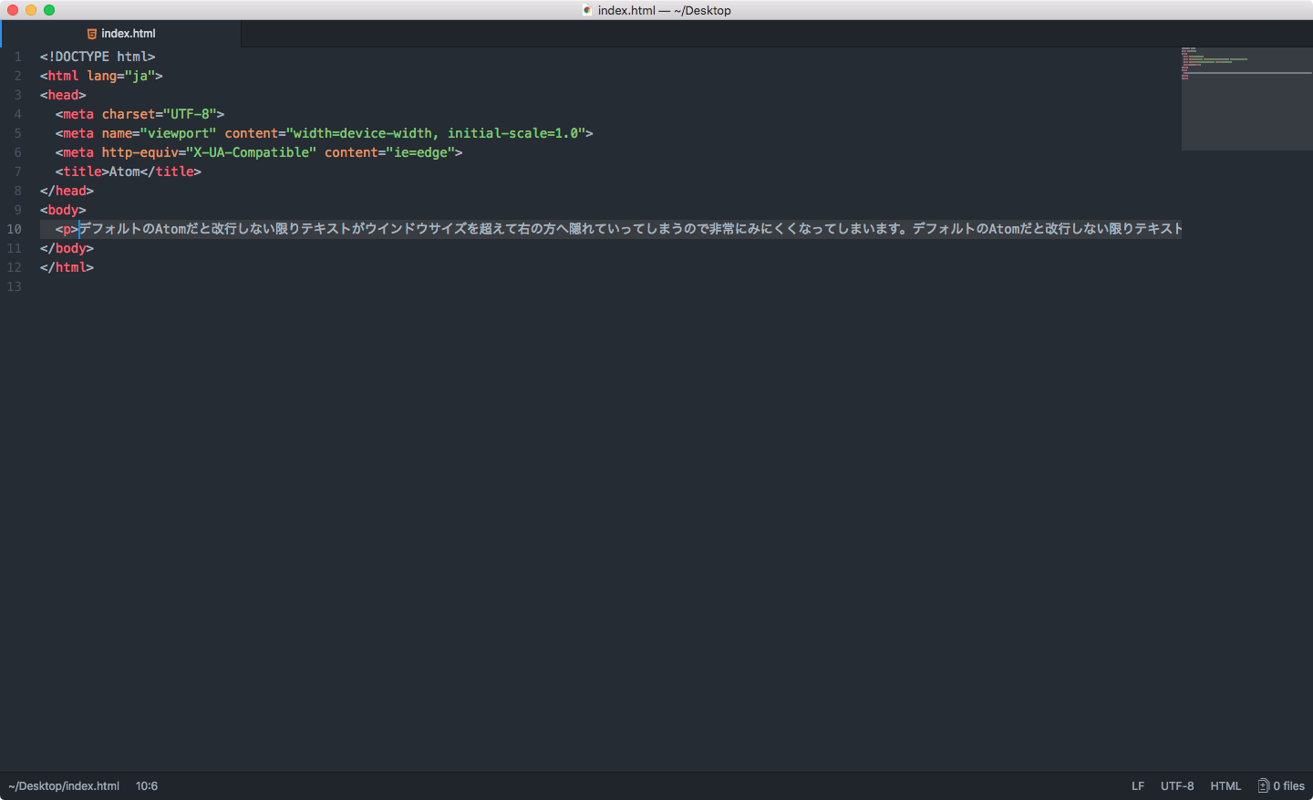Click line number 7 in the gutter
This screenshot has height=800, width=1313.
coord(17,171)
